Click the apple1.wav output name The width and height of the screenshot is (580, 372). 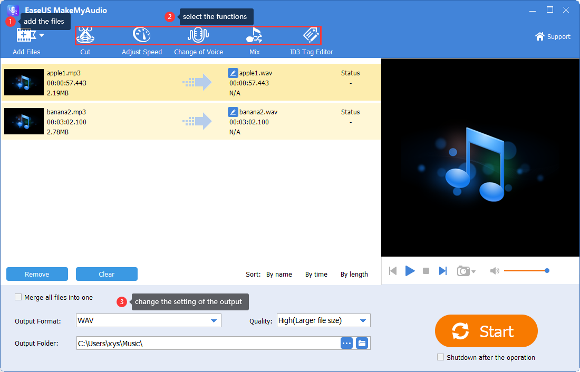256,73
